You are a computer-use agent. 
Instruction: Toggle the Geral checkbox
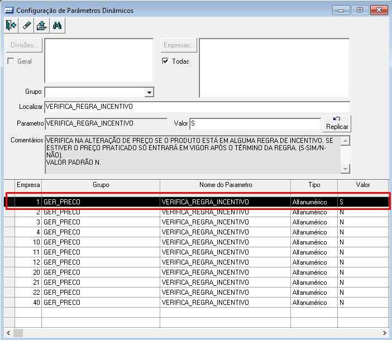(11, 61)
